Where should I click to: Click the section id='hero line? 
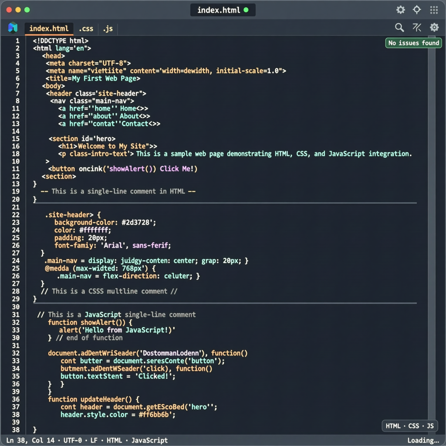(82, 139)
